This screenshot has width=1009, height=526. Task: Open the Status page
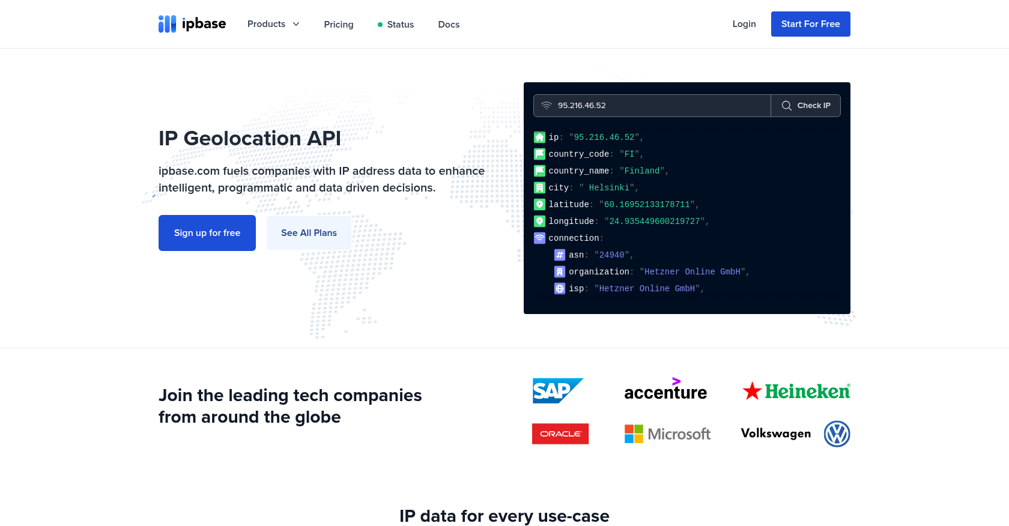395,25
